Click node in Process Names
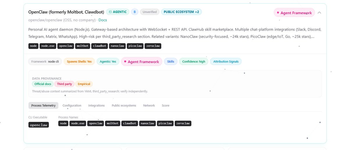Viewport: 349px width, 150px height. click(63, 123)
